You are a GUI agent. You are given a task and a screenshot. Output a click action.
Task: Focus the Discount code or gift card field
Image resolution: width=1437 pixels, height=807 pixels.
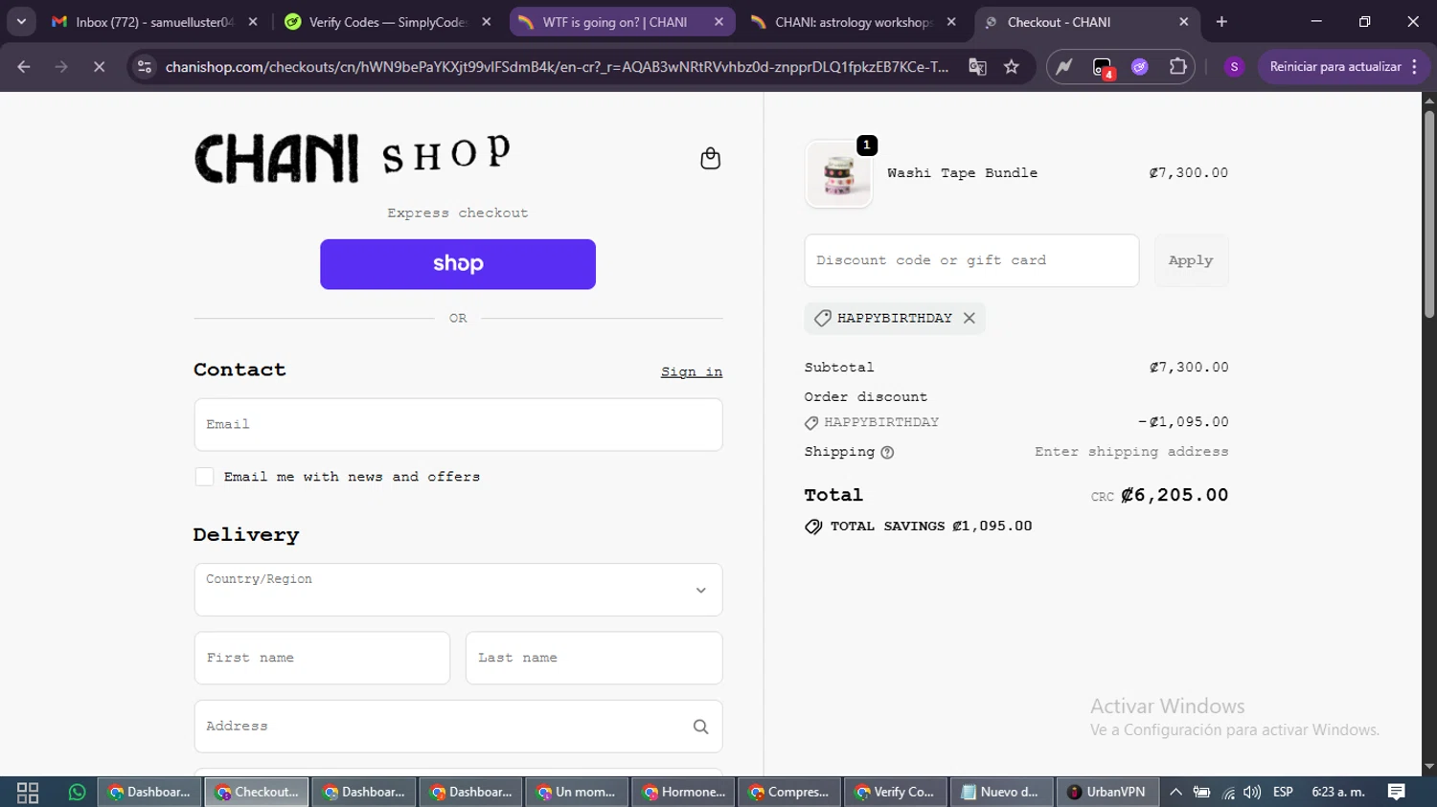click(x=971, y=260)
